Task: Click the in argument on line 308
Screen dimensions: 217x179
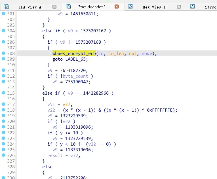Action: click(101, 54)
